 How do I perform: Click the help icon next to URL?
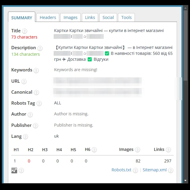coord(24,82)
